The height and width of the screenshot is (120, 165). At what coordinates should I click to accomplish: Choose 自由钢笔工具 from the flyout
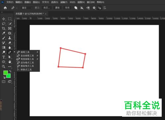pos(27,56)
